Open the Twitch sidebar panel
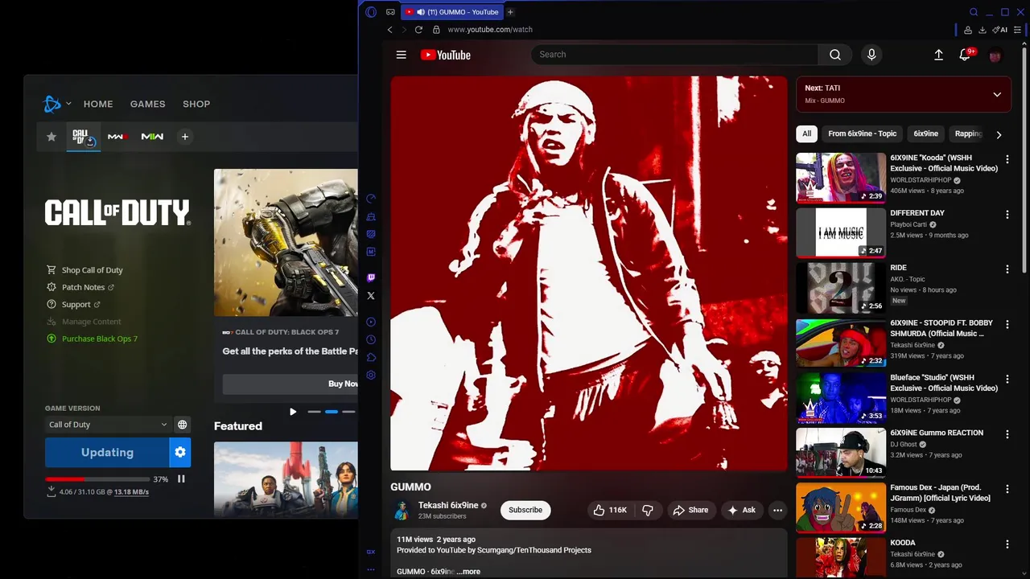Screen dimensions: 1030x579 tap(371, 277)
